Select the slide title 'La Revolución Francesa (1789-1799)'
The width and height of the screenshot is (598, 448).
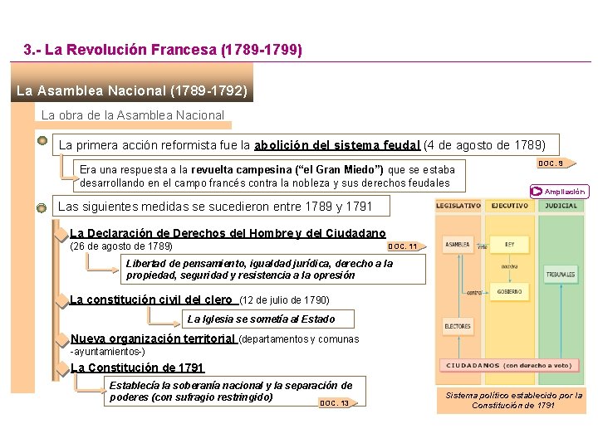click(x=163, y=50)
